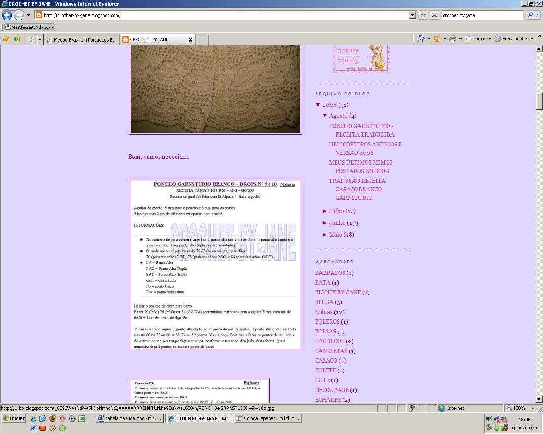Collapse the Agosto archive month

[325, 115]
